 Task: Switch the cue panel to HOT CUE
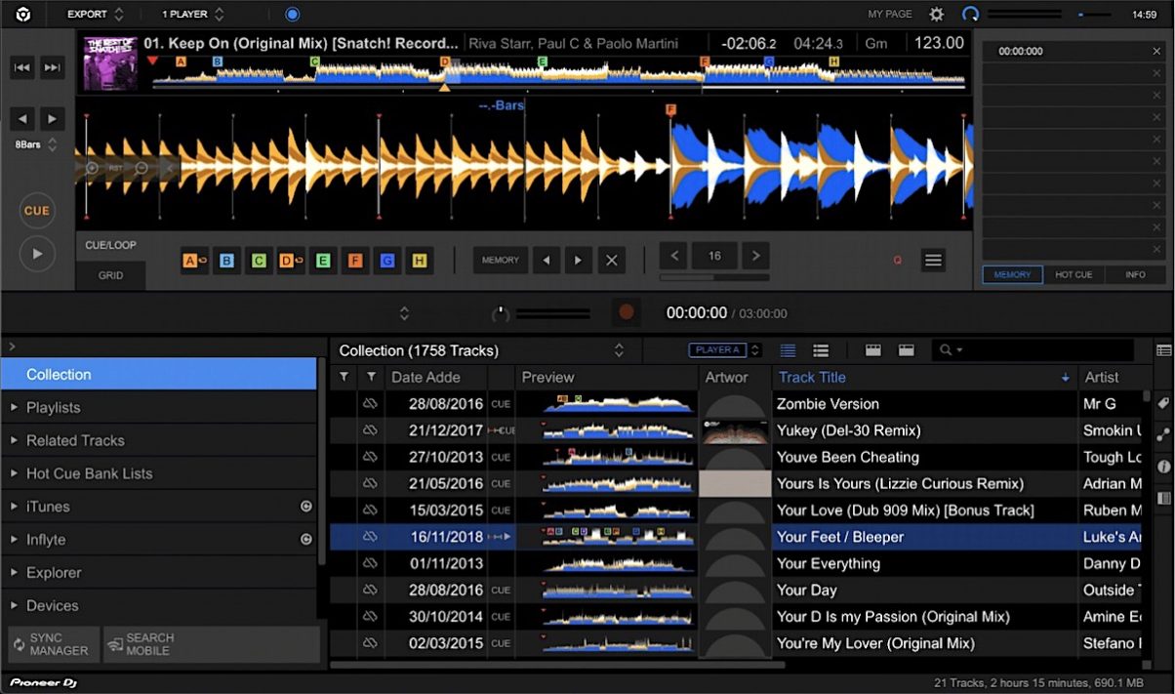point(1073,274)
